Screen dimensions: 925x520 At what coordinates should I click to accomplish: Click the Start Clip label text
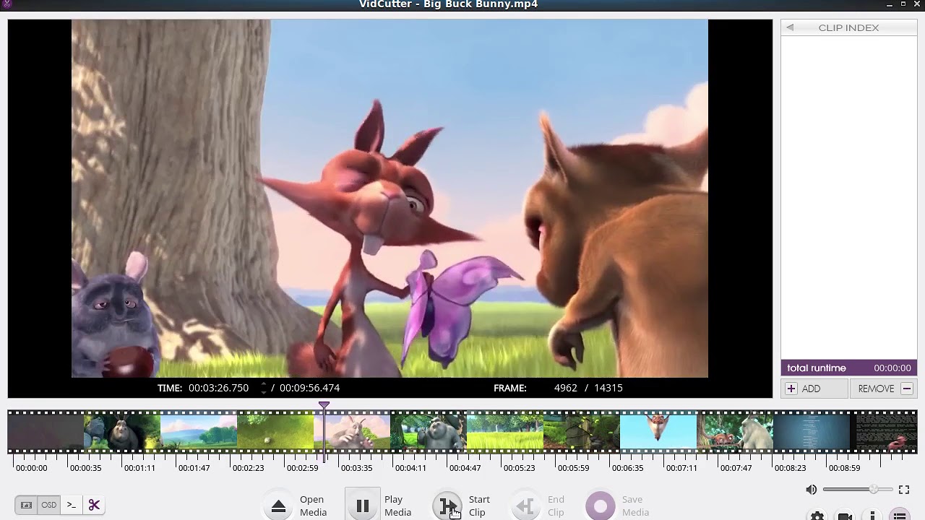tap(479, 506)
